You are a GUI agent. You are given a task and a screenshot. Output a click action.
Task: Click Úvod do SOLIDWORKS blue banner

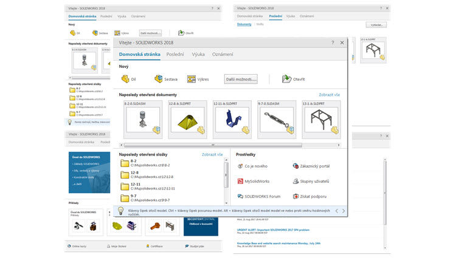pyautogui.click(x=89, y=172)
